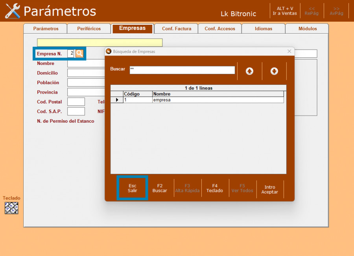Close the Búsqueda de Empresas dialog
354x256 pixels.
289,51
